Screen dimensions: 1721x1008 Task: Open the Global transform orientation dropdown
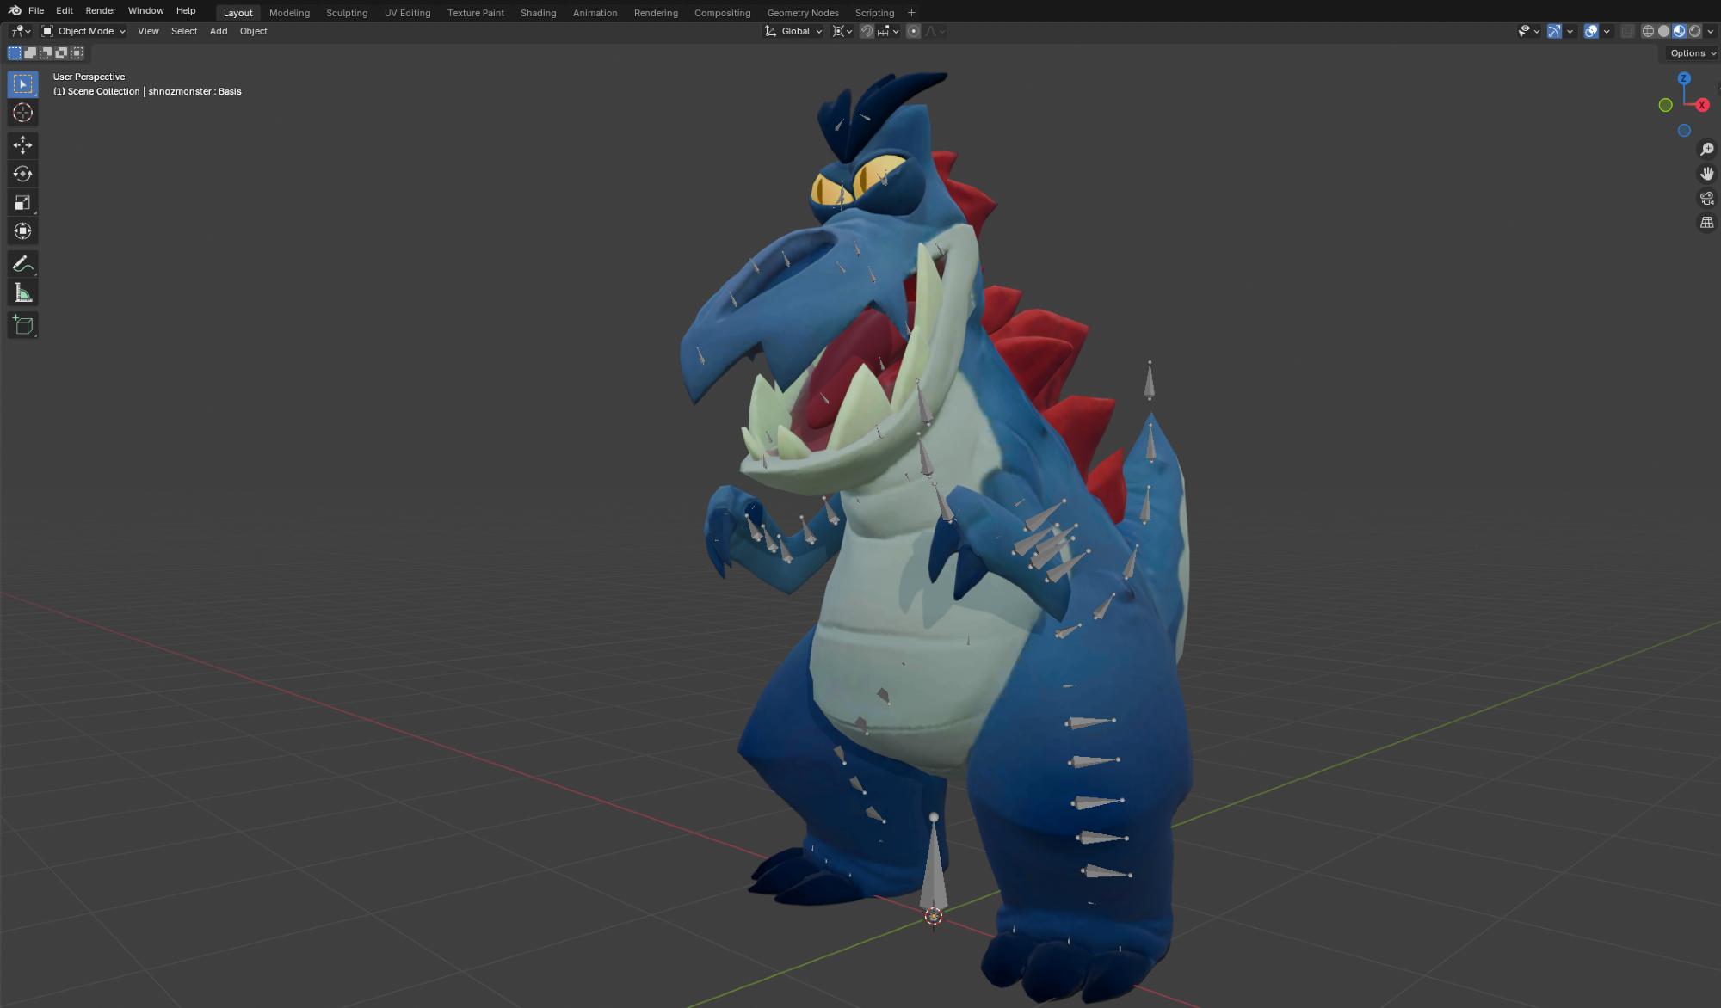click(x=794, y=31)
